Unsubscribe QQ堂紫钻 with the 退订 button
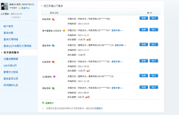Viewport: 179px width, 115px height. (154, 76)
